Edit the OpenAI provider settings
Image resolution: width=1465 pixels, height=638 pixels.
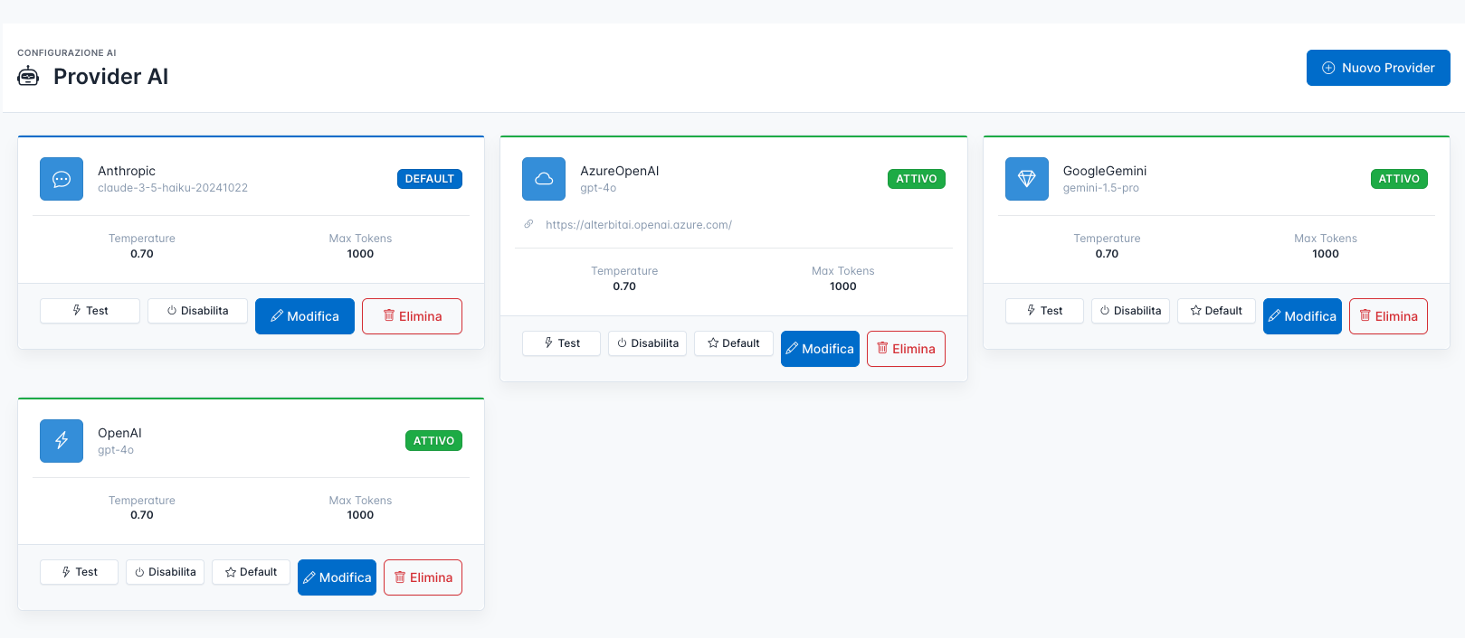337,577
